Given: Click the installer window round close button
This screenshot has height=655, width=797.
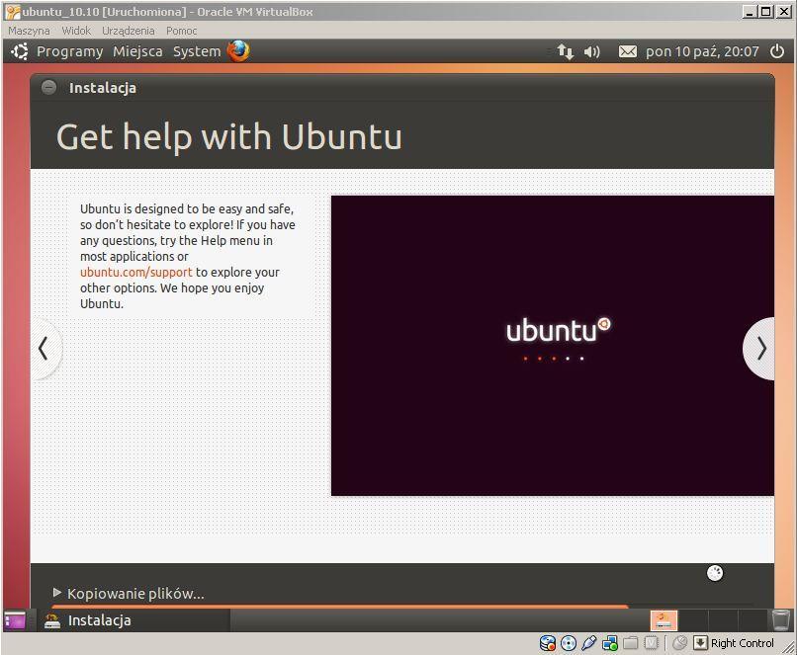Looking at the screenshot, I should 48,87.
